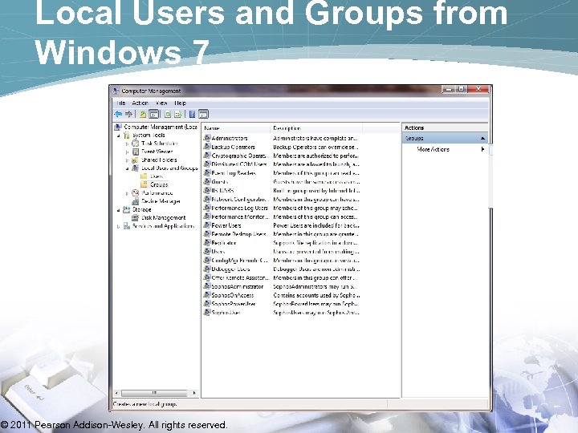
Task: Click the System Tools icon in tree
Action: tap(127, 136)
